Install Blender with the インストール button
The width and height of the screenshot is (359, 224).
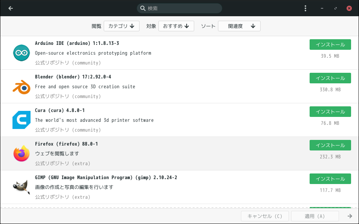coord(330,78)
